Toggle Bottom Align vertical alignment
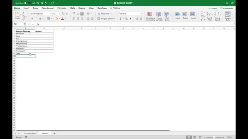Screen dimensions: 248x139 pyautogui.click(x=82, y=14)
